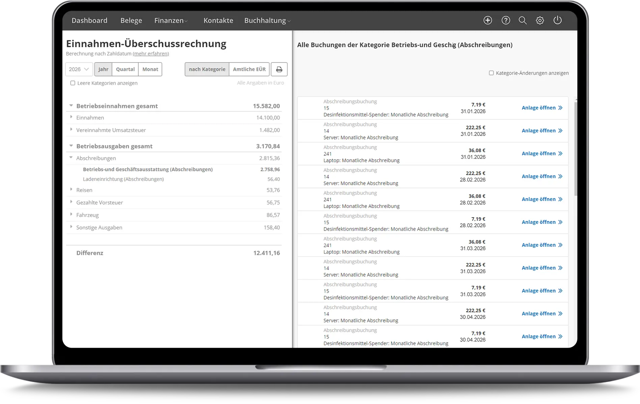Screen dimensions: 640x404
Task: Open Anlage for Server booking 31.01.2026
Action: coord(542,131)
